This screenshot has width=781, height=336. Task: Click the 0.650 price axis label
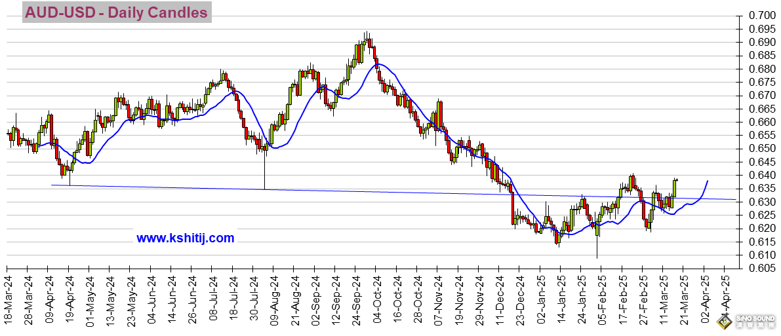coord(761,149)
